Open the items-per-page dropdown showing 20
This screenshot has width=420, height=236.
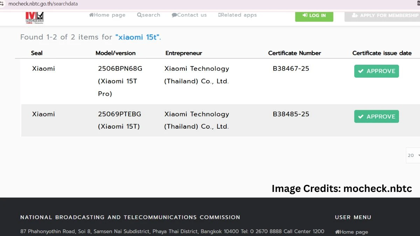point(413,155)
